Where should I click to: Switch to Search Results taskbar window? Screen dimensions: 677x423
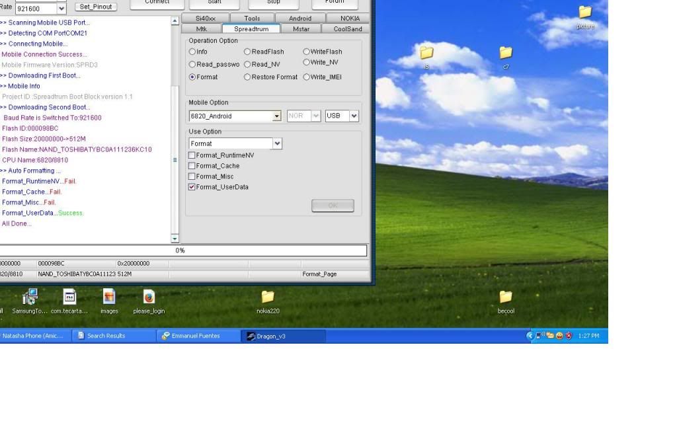114,336
